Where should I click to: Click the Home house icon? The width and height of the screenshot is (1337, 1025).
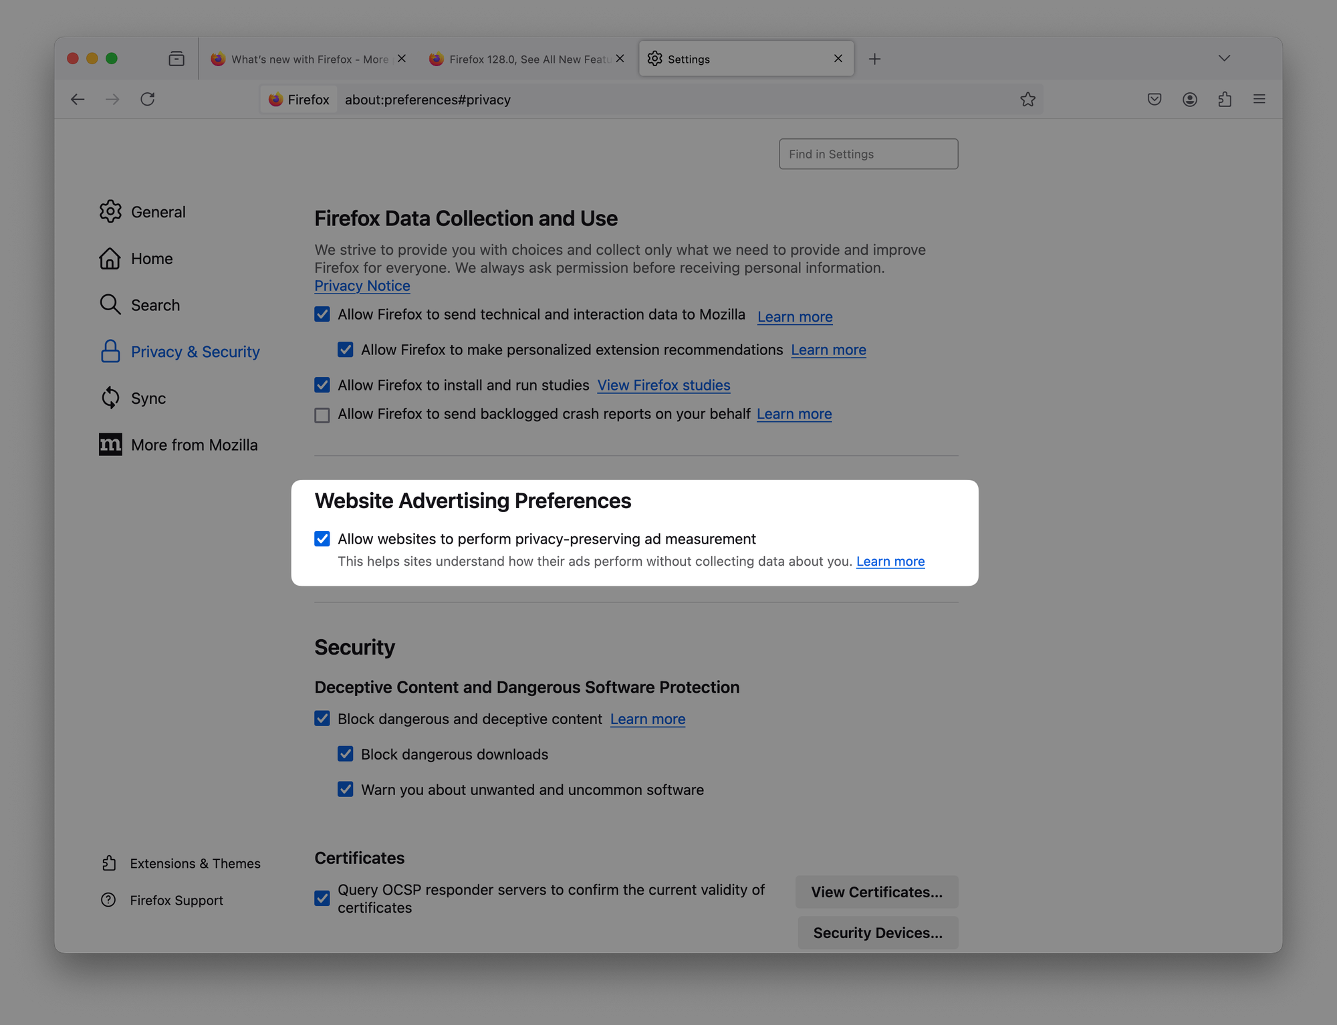point(110,258)
